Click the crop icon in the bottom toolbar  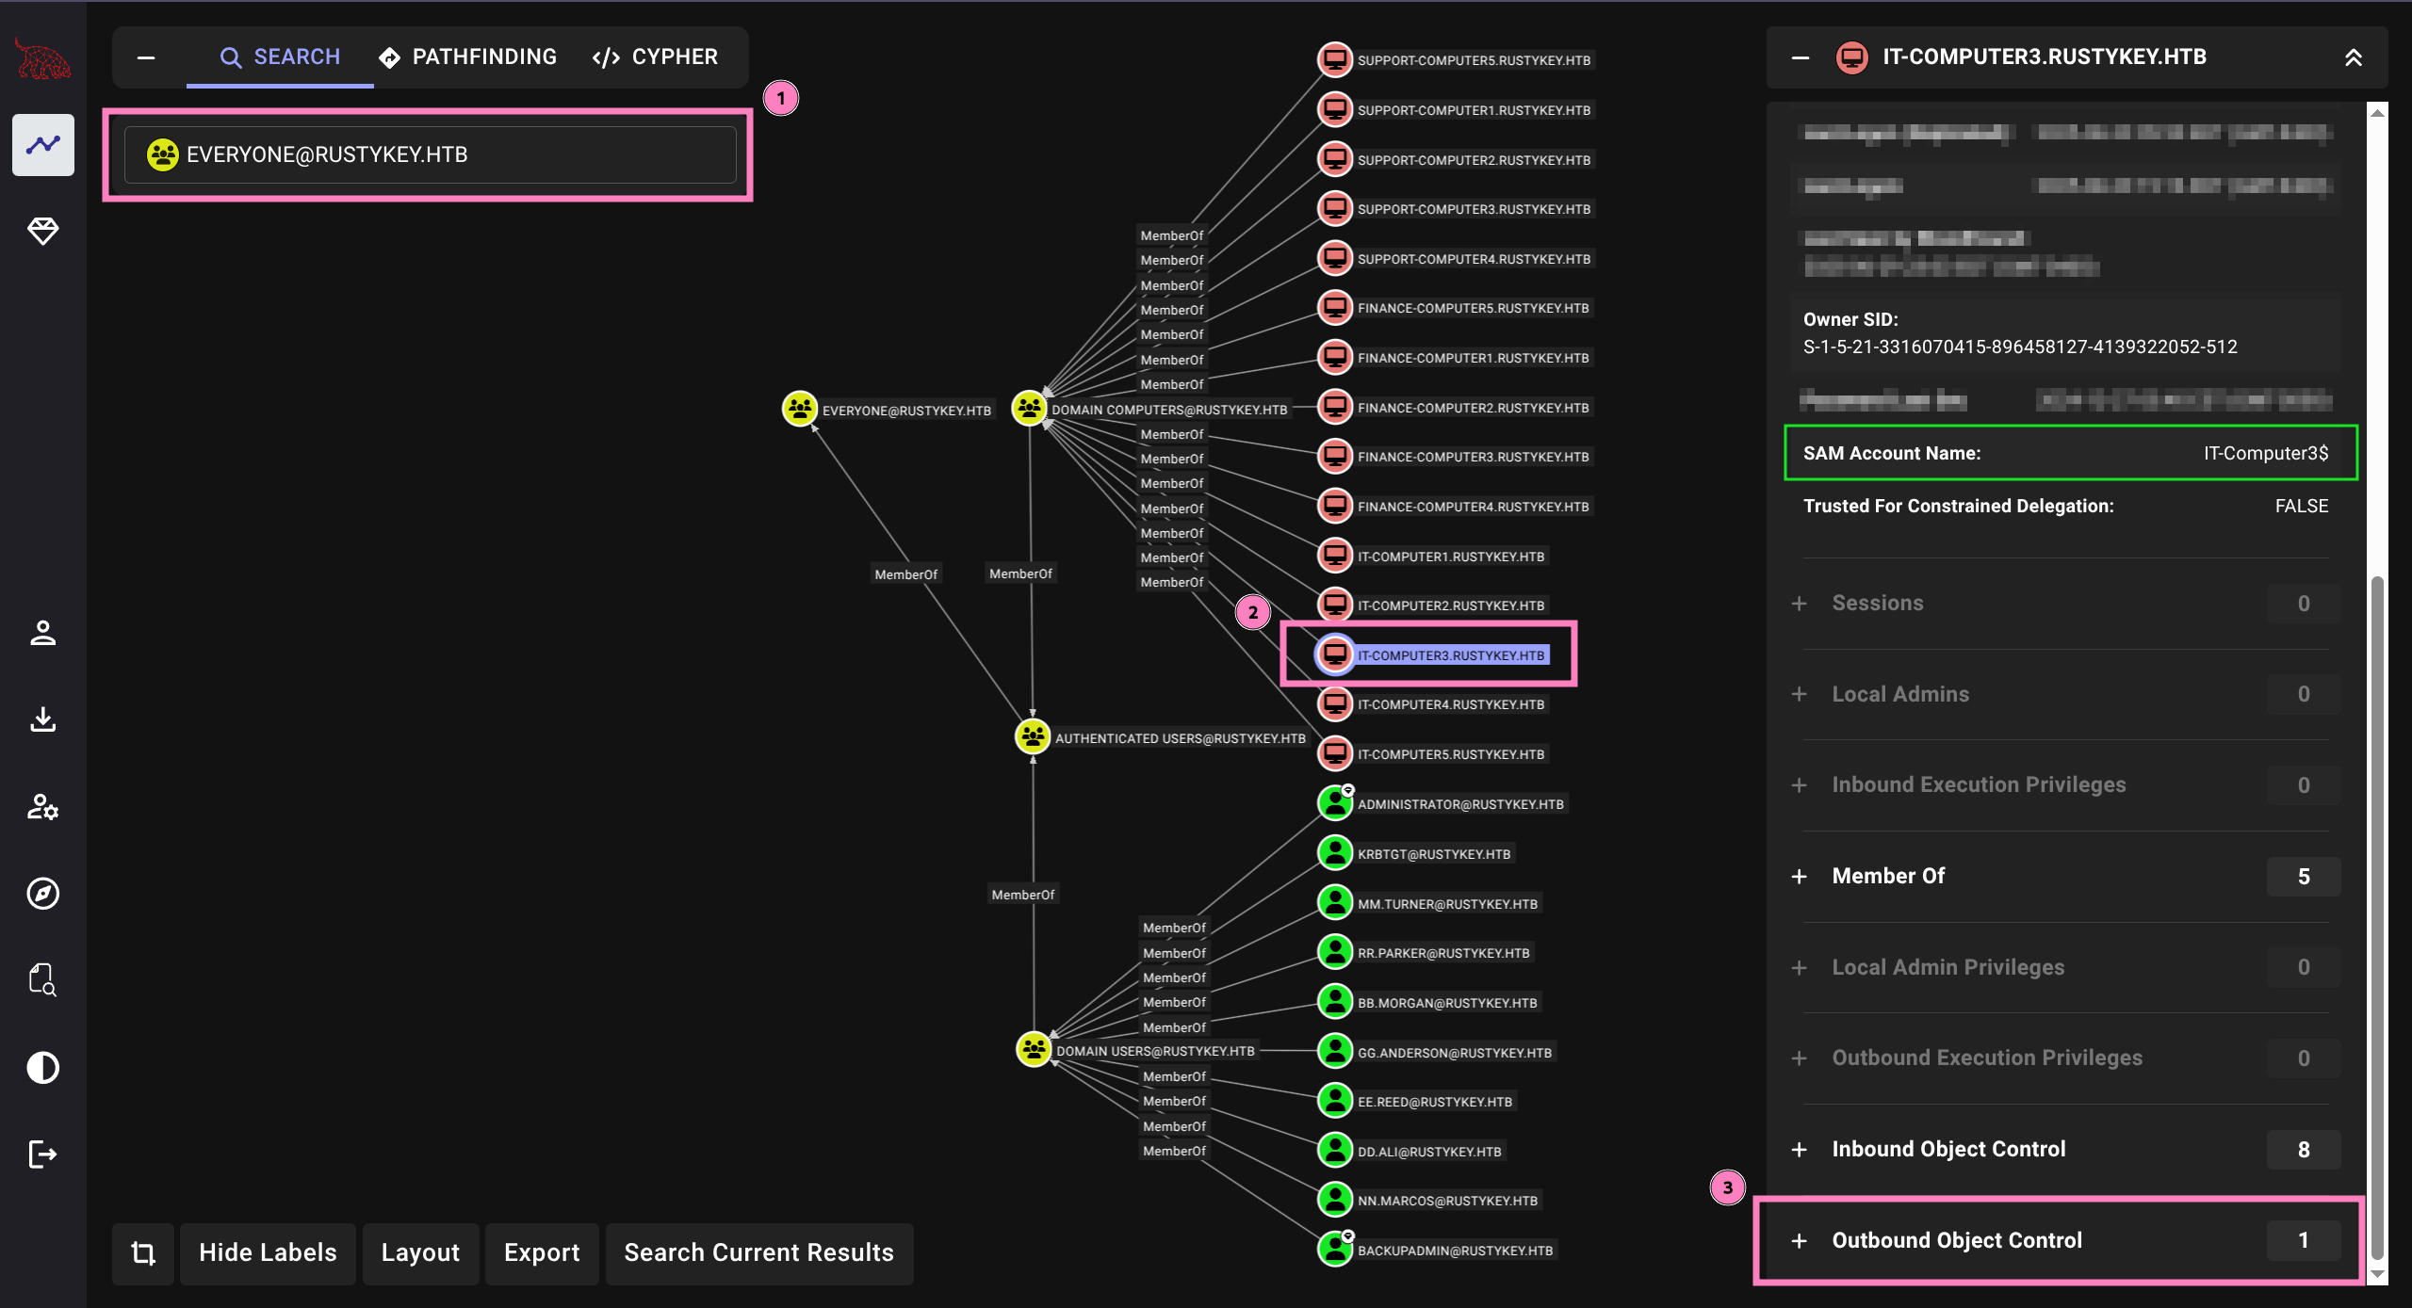click(x=143, y=1253)
